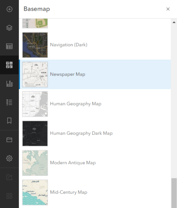Open the Tables sidebar icon
177x208 pixels.
[x=9, y=46]
